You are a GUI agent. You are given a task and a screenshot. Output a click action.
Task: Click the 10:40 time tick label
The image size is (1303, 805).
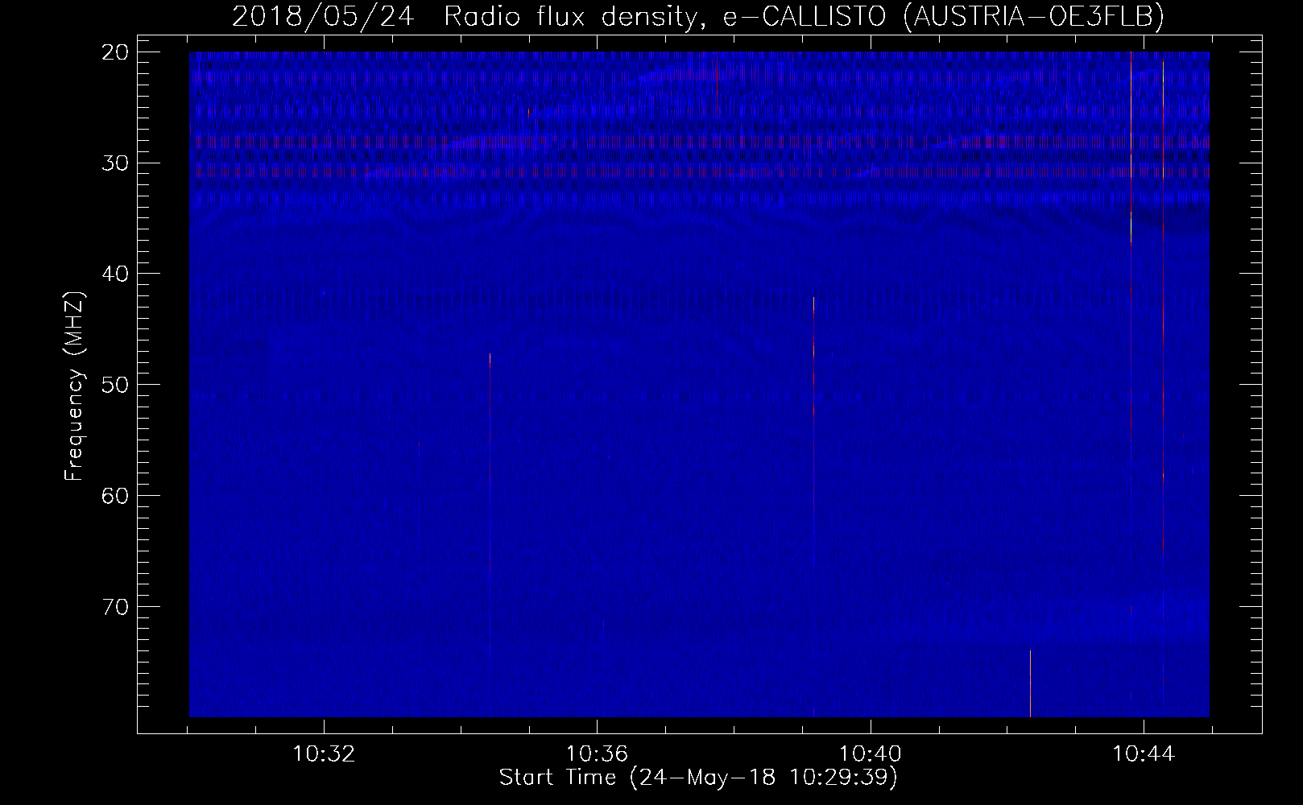point(871,754)
